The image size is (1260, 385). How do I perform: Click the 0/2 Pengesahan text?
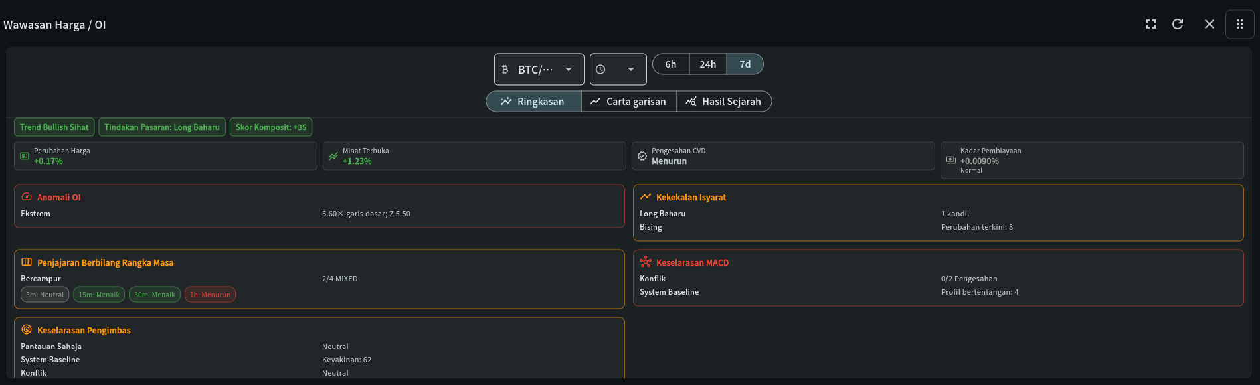point(969,279)
